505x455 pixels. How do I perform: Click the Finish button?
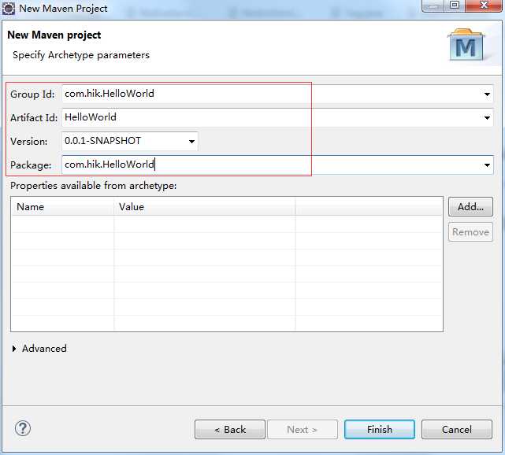[380, 429]
